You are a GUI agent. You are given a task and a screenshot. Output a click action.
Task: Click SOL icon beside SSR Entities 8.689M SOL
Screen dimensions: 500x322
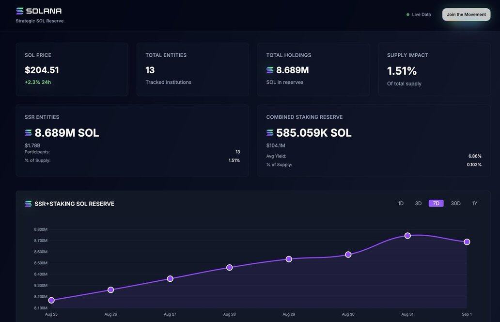tap(29, 132)
